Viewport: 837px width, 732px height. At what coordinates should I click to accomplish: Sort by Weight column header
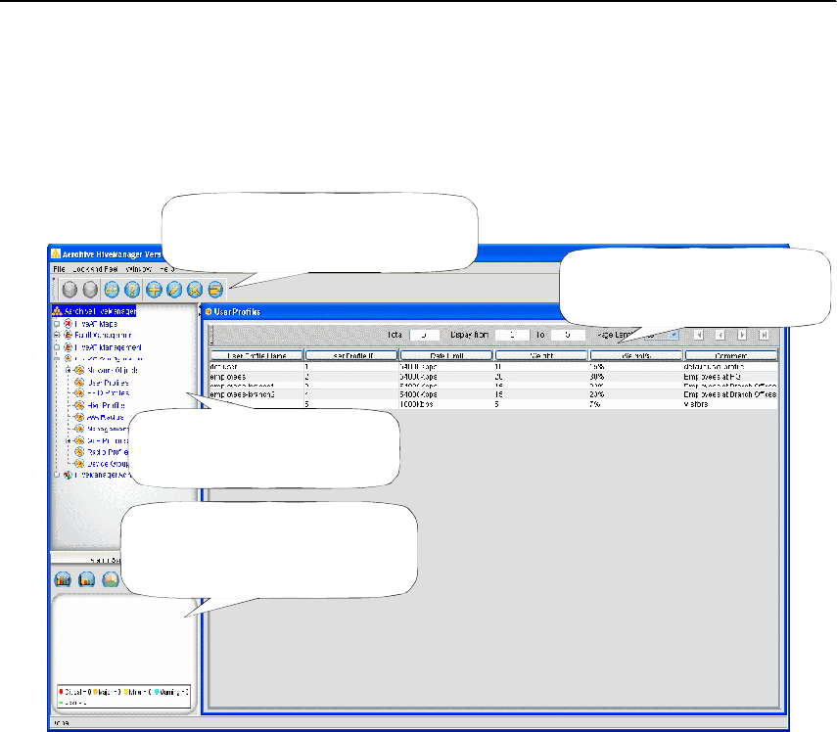click(541, 355)
